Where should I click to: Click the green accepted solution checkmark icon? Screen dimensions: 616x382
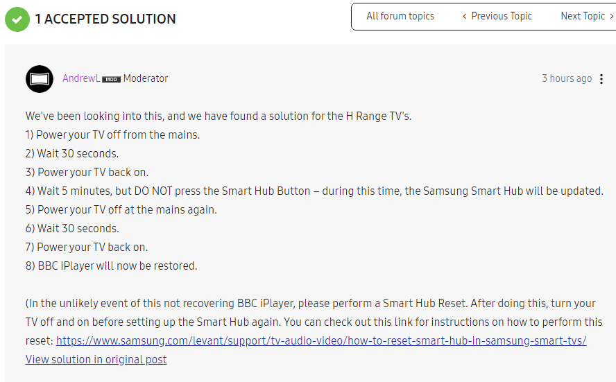click(17, 19)
